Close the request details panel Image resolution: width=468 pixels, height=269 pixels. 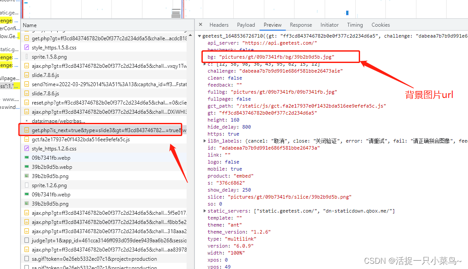201,25
